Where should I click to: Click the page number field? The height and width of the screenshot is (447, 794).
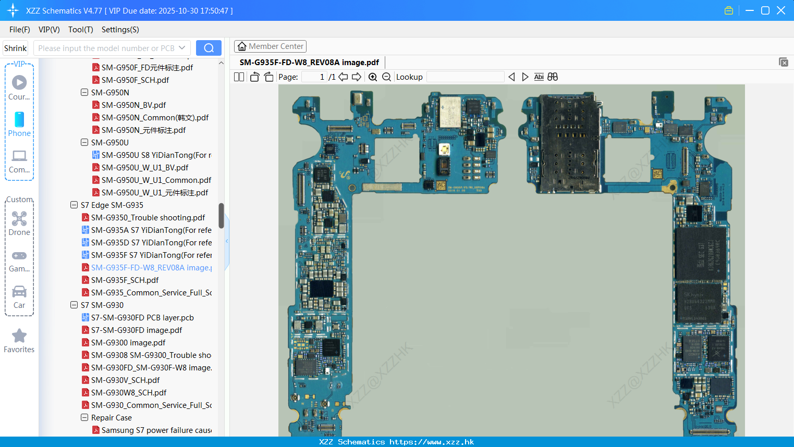(314, 77)
